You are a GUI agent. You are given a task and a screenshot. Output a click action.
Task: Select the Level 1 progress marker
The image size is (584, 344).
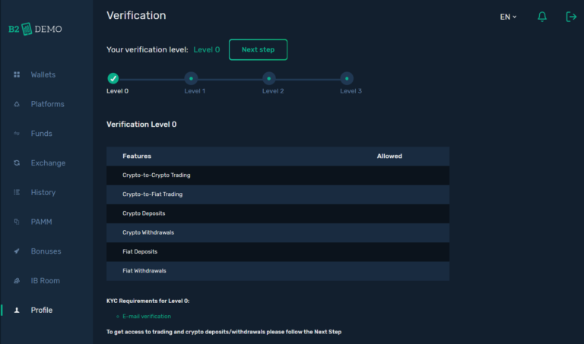(x=191, y=78)
